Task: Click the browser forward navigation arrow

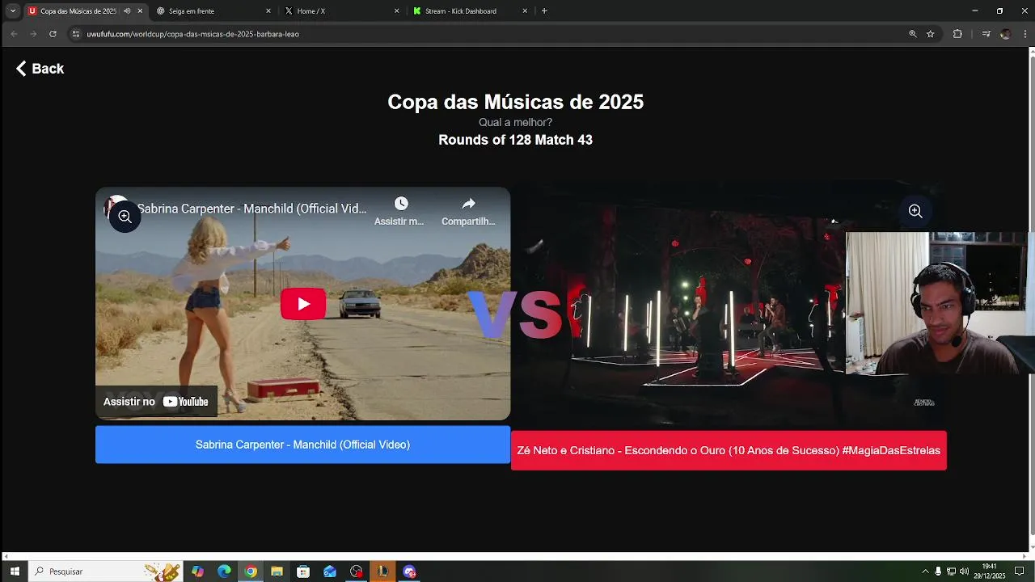Action: (x=33, y=34)
